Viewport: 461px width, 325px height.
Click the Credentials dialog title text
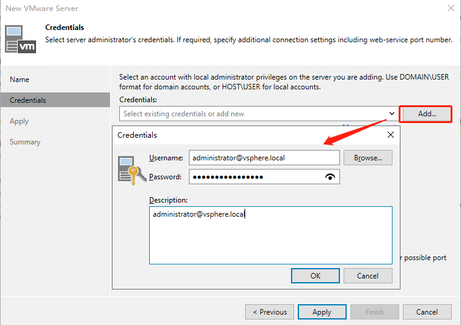click(x=137, y=135)
